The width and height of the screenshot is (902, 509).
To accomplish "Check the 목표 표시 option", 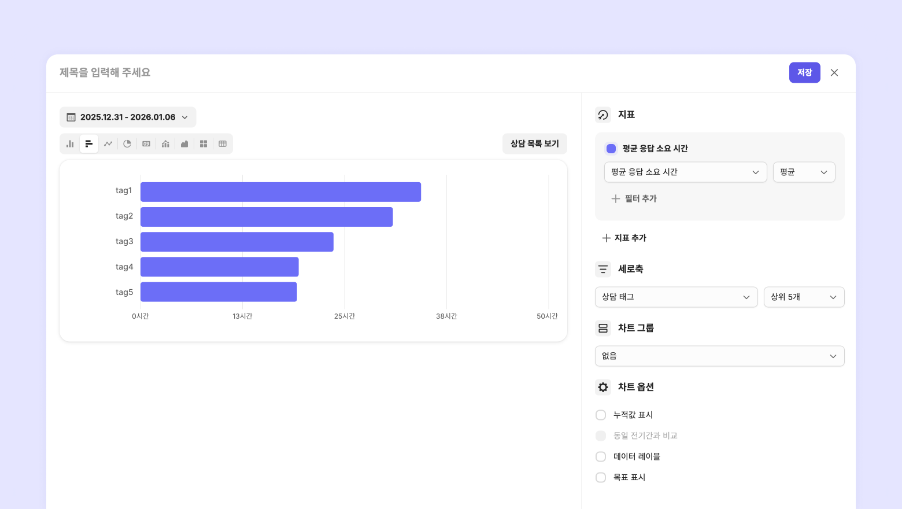I will click(x=601, y=478).
